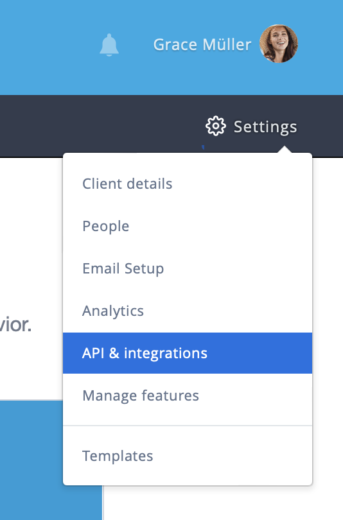Click empty dark navigation bar left of gear
The width and height of the screenshot is (343, 520).
(x=100, y=126)
